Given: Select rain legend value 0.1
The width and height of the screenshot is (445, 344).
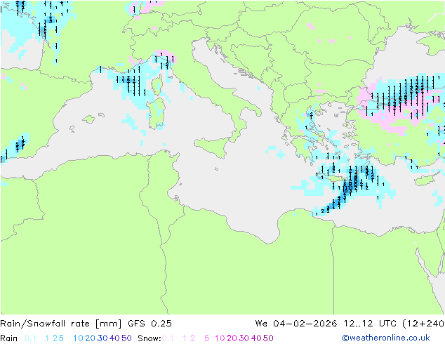Looking at the screenshot, I should click(x=30, y=338).
